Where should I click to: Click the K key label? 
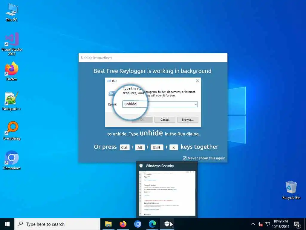[x=174, y=147]
